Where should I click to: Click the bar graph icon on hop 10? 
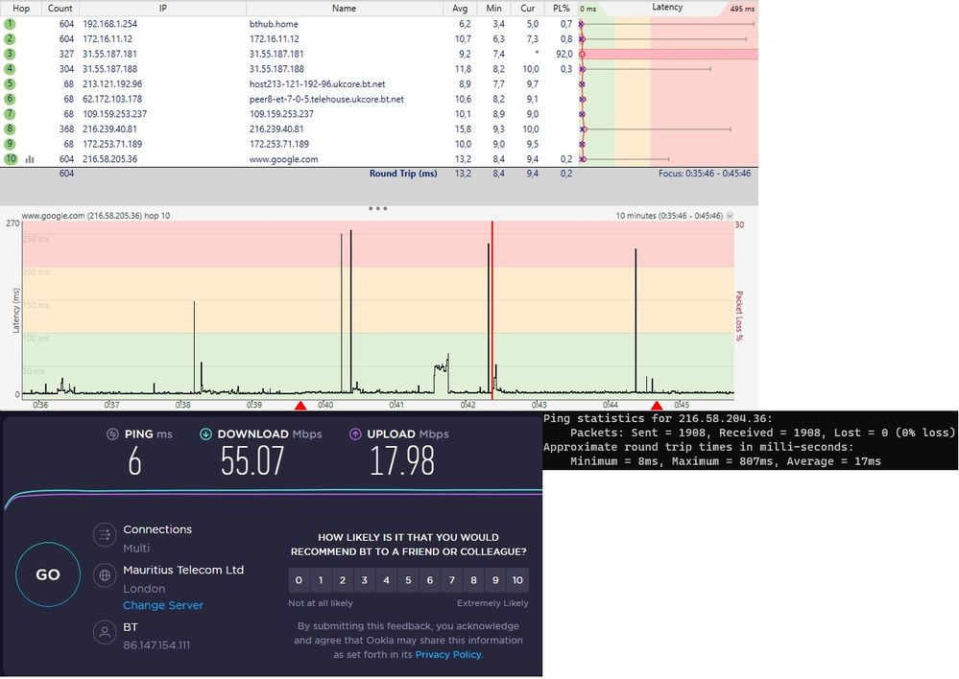pyautogui.click(x=30, y=159)
